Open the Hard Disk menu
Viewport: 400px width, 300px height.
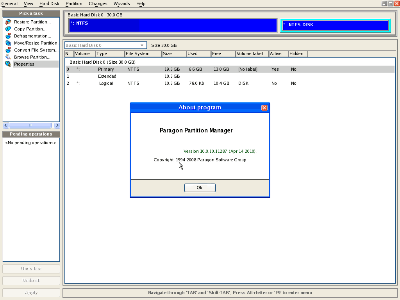click(x=49, y=4)
